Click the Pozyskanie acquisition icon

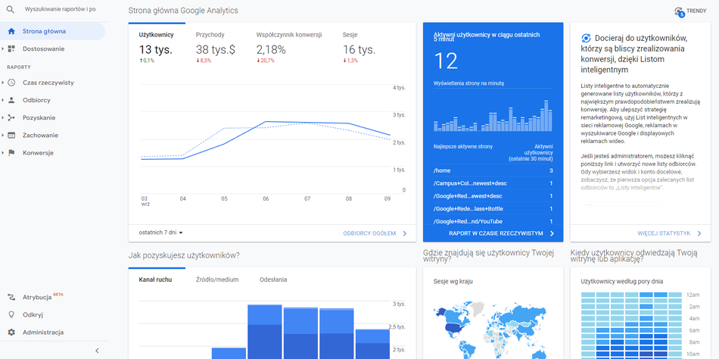click(11, 117)
